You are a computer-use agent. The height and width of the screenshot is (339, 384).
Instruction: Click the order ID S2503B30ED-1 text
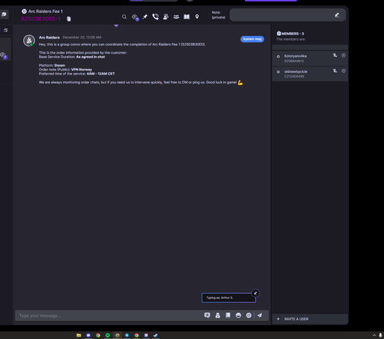(41, 19)
